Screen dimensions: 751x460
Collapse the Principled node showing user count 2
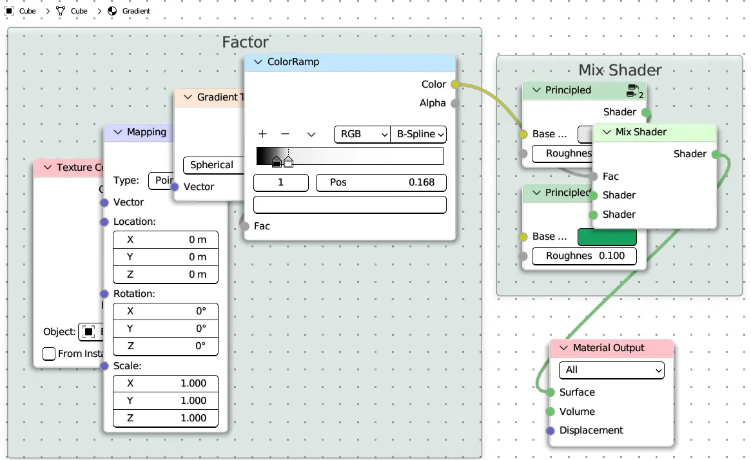pyautogui.click(x=536, y=90)
